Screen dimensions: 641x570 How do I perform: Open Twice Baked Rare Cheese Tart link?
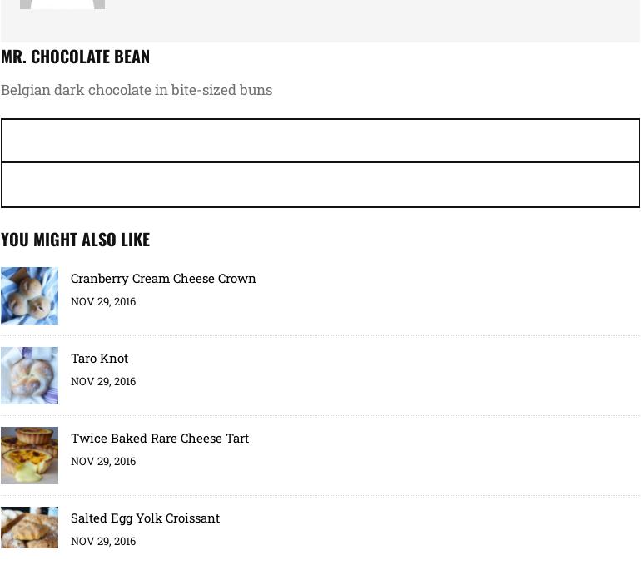click(x=160, y=439)
